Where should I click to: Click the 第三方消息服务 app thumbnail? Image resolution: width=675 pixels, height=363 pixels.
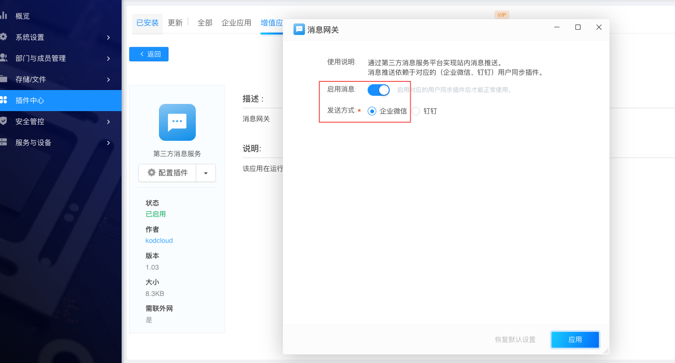[x=177, y=123]
